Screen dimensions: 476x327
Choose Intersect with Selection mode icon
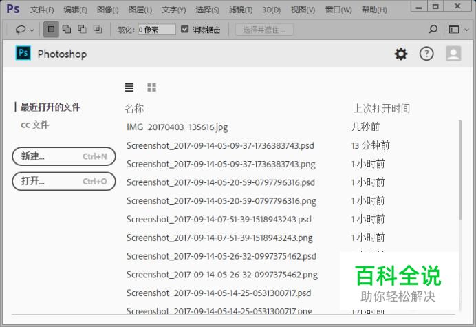point(98,29)
